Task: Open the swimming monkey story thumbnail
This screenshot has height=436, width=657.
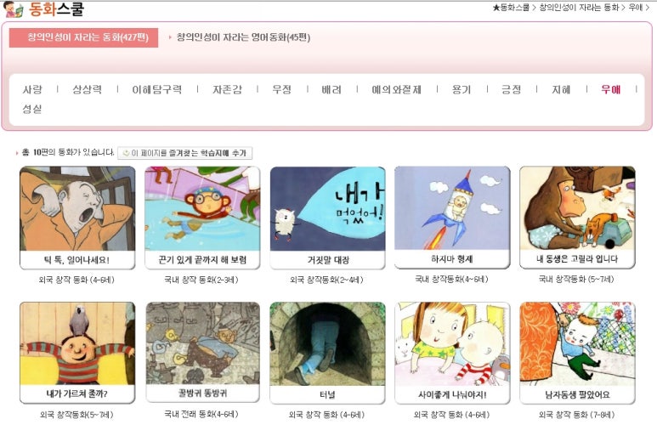Action: (202, 208)
